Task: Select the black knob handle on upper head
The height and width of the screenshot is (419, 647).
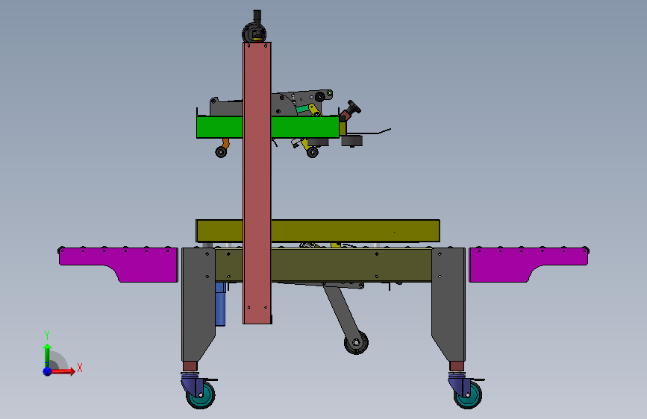Action: 354,107
